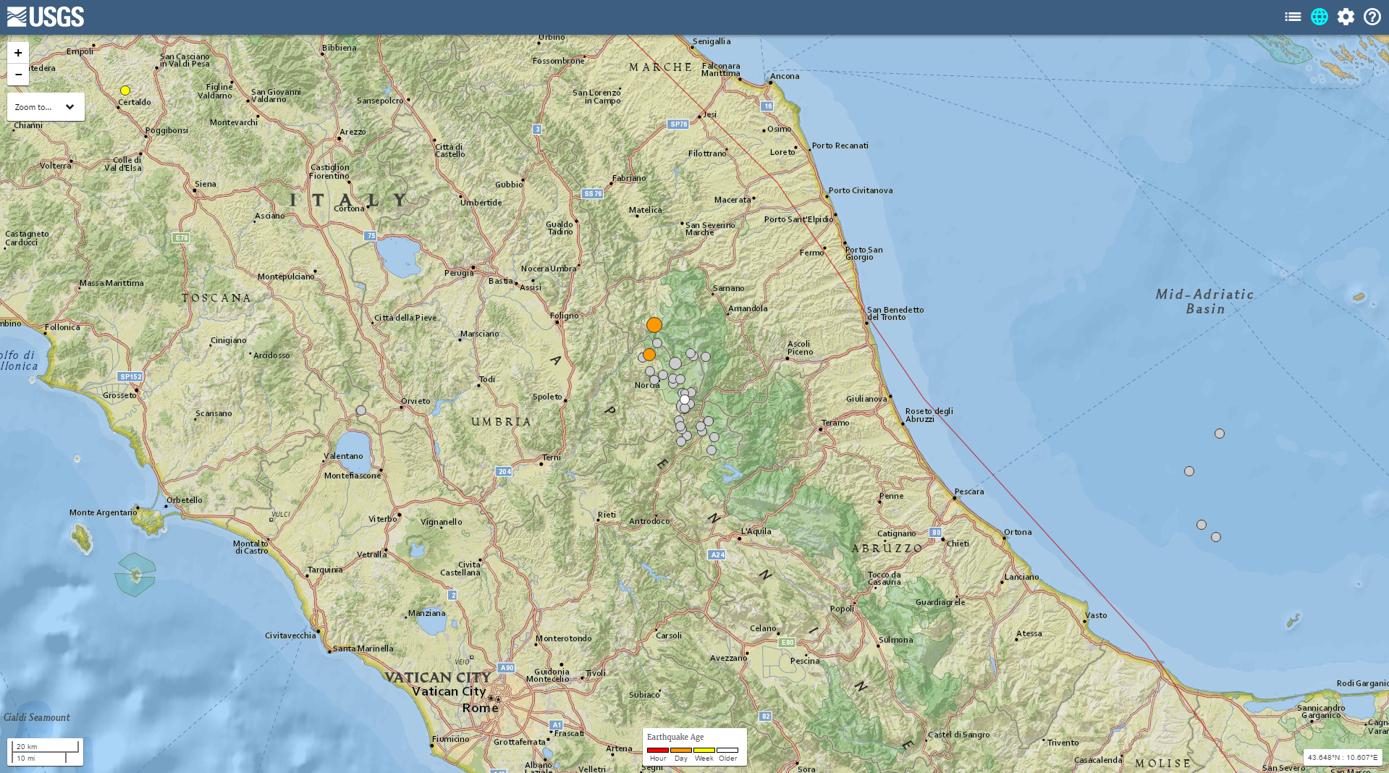
Task: Open the settings gear icon
Action: 1346,17
